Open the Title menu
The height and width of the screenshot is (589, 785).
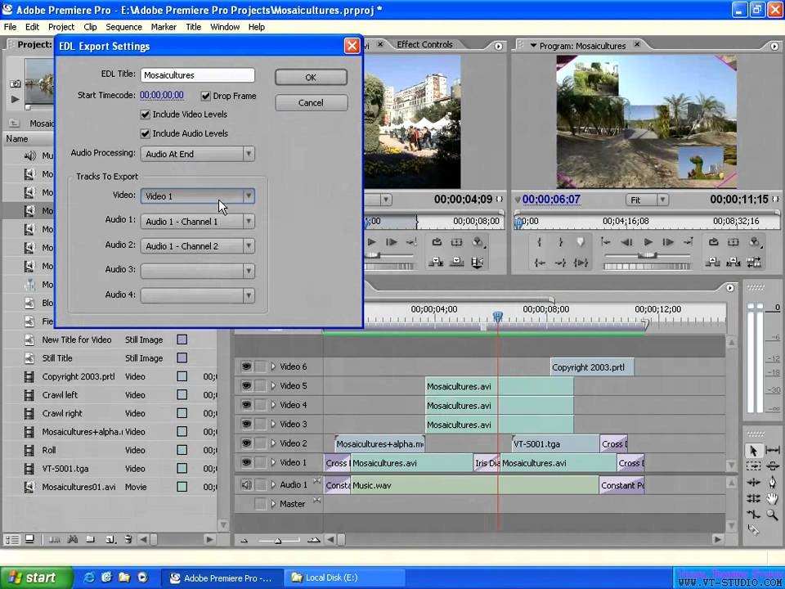point(193,27)
